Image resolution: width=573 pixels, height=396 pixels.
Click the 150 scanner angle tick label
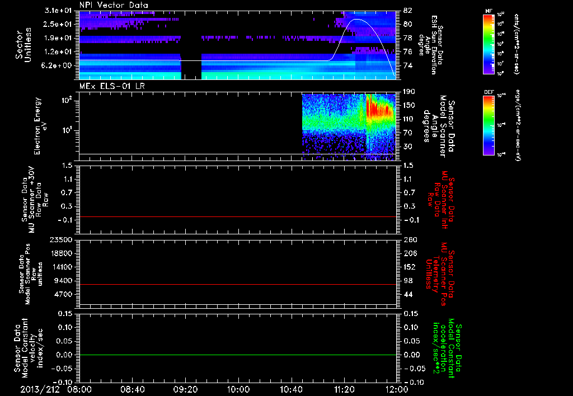pyautogui.click(x=409, y=106)
